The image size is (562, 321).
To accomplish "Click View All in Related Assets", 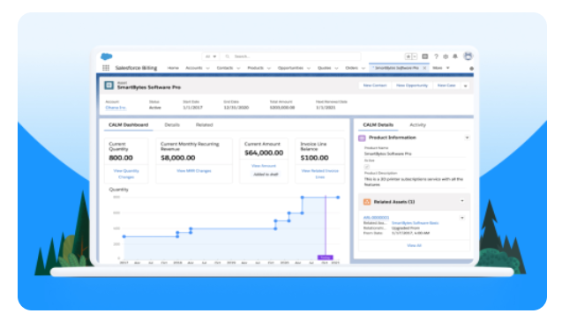I will (x=414, y=245).
